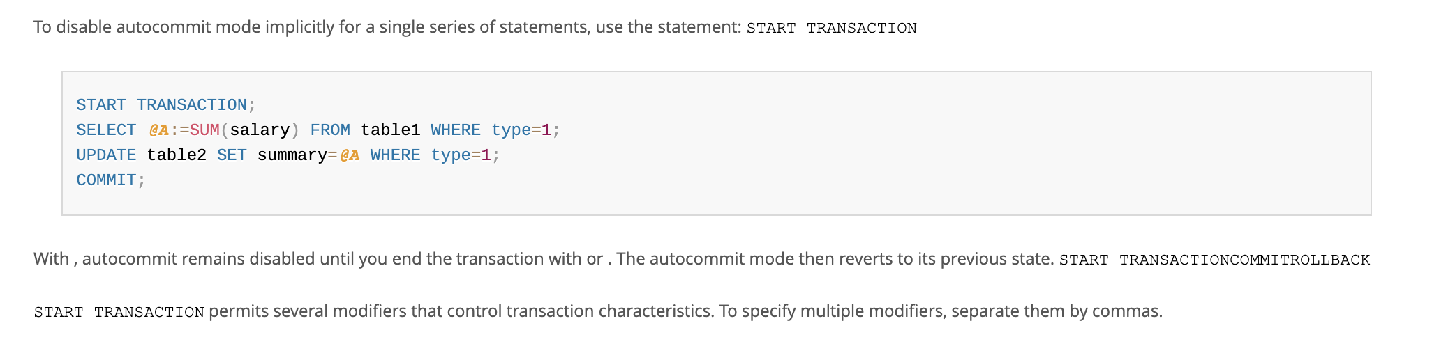Click the SELECT keyword in the code
The height and width of the screenshot is (337, 1432).
click(x=106, y=130)
